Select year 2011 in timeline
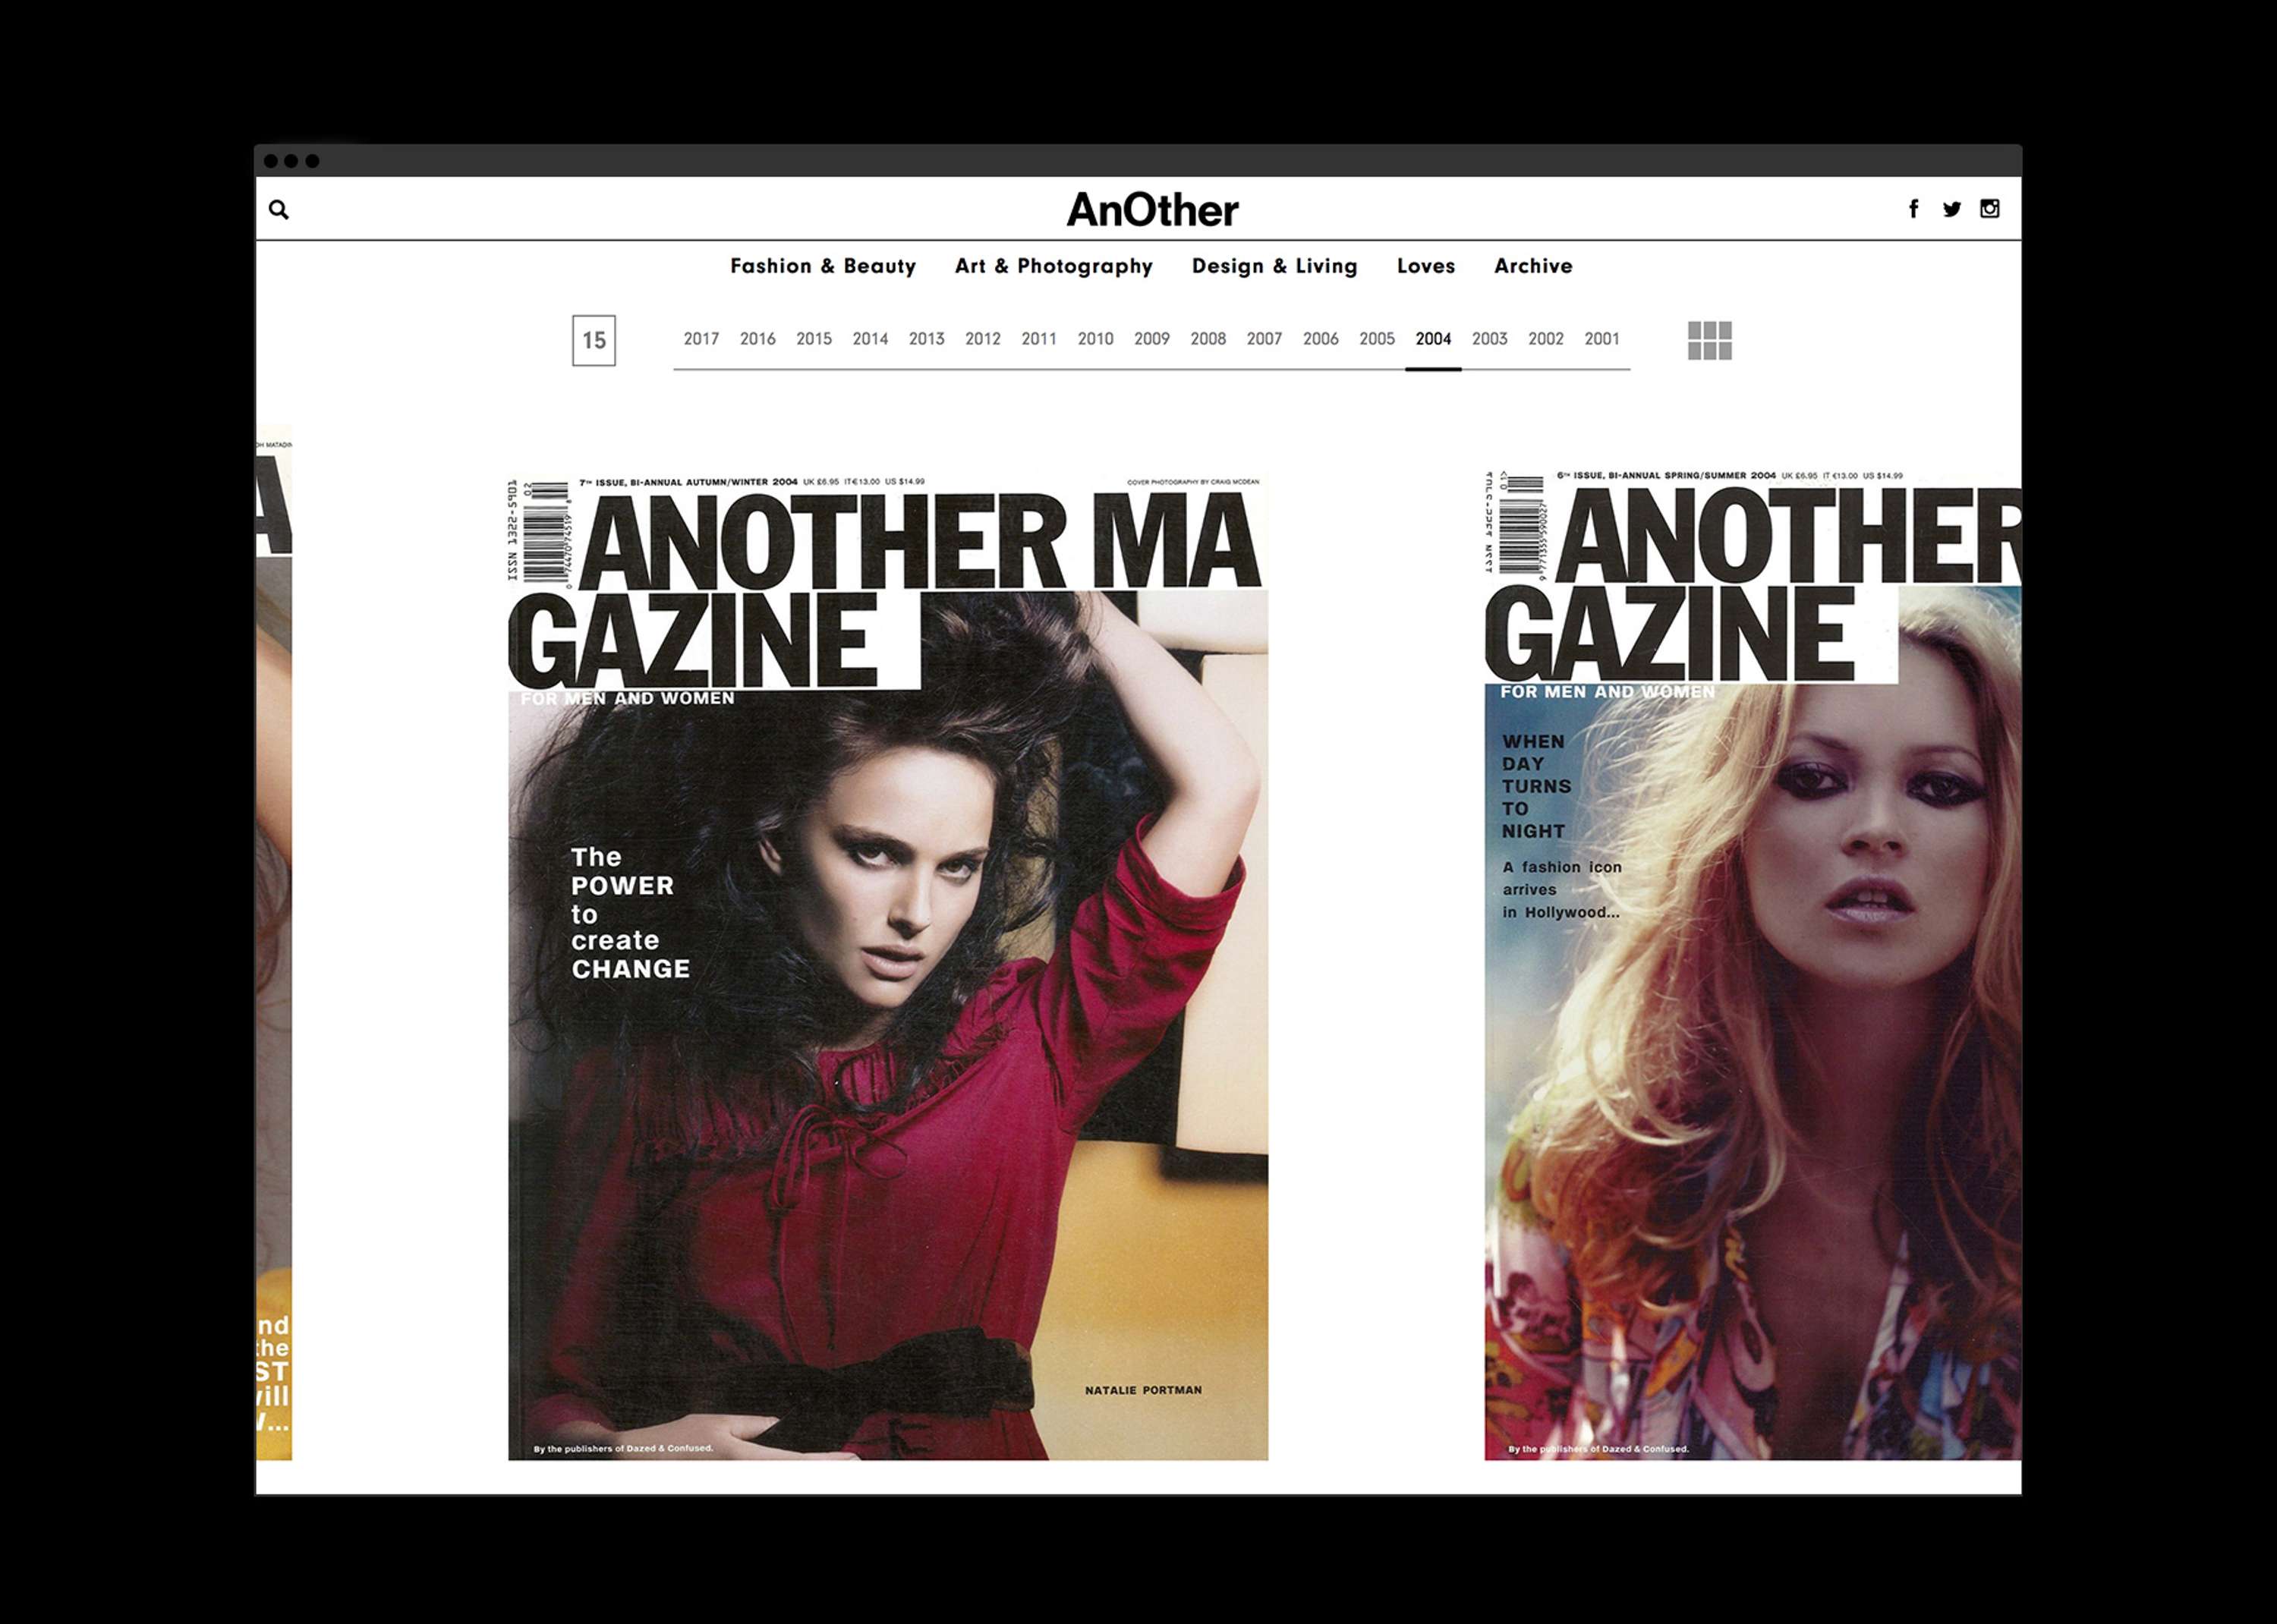The height and width of the screenshot is (1624, 2277). coord(1039,339)
